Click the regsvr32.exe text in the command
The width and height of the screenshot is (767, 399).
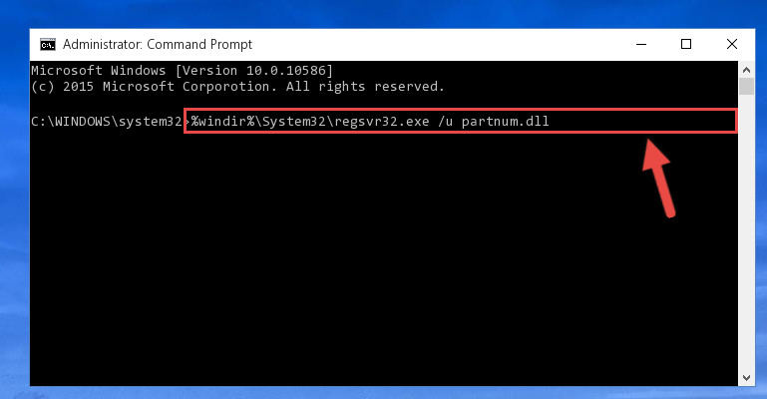tap(382, 122)
